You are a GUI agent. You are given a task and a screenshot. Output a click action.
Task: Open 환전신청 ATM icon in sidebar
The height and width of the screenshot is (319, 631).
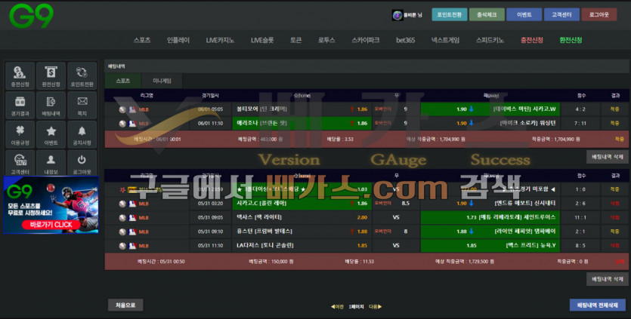point(51,75)
